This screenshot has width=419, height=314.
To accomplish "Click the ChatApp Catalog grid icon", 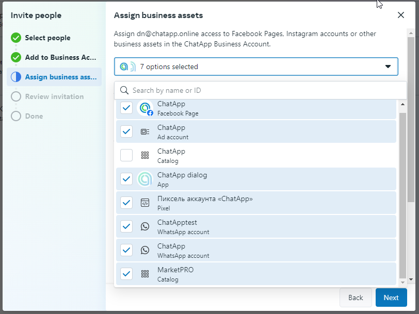I will [145, 156].
